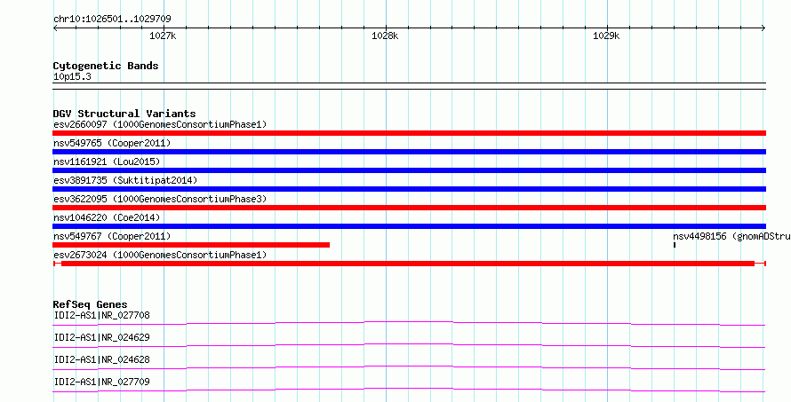Open the esv2660097 variant label

(160, 124)
